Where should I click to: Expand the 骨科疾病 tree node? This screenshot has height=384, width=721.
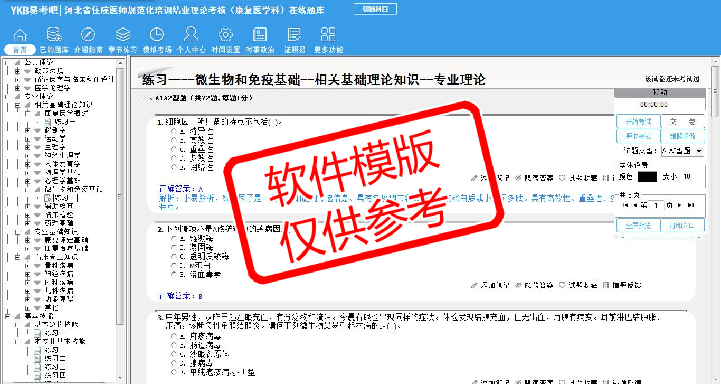(28, 266)
